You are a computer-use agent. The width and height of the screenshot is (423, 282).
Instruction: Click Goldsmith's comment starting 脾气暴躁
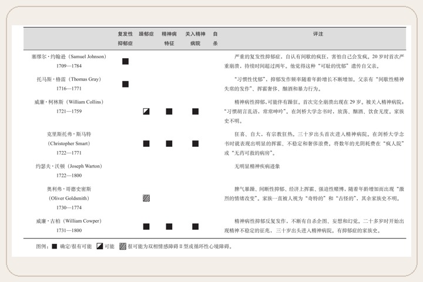(314, 194)
